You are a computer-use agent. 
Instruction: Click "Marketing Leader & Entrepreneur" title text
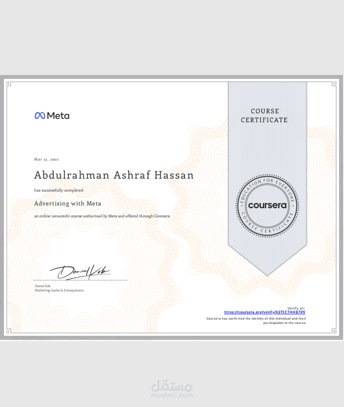pyautogui.click(x=59, y=290)
